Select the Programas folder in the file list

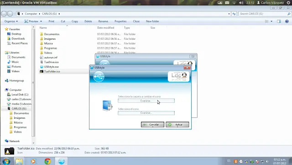pyautogui.click(x=51, y=48)
